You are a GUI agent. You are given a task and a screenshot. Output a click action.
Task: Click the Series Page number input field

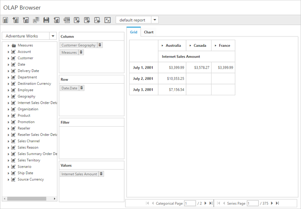pyautogui.click(x=253, y=204)
